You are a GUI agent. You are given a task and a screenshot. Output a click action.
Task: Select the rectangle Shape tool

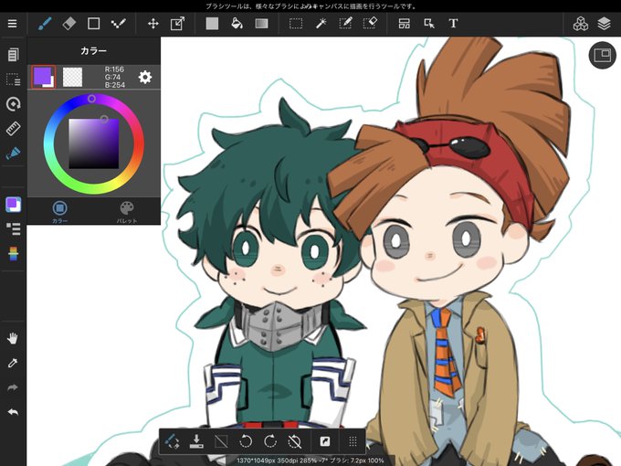(x=93, y=24)
